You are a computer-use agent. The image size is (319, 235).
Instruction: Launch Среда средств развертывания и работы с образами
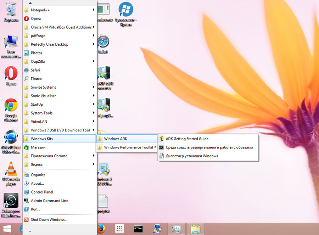point(208,147)
